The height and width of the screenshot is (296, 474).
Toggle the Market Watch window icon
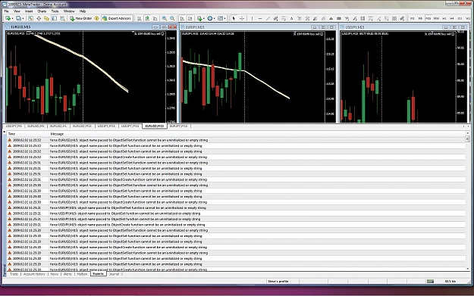(x=30, y=18)
